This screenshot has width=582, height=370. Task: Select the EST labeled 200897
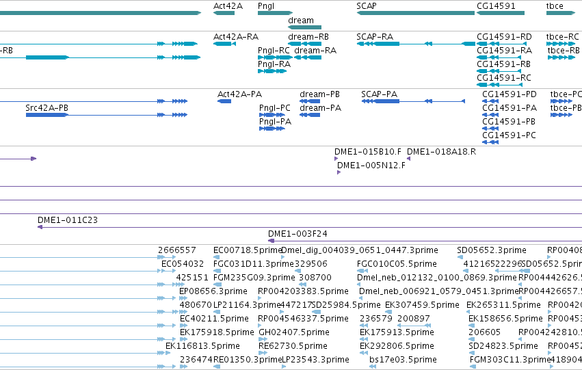(x=414, y=319)
